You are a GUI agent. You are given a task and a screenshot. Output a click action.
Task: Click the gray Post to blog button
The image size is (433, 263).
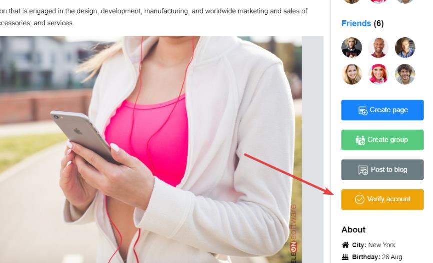point(382,170)
